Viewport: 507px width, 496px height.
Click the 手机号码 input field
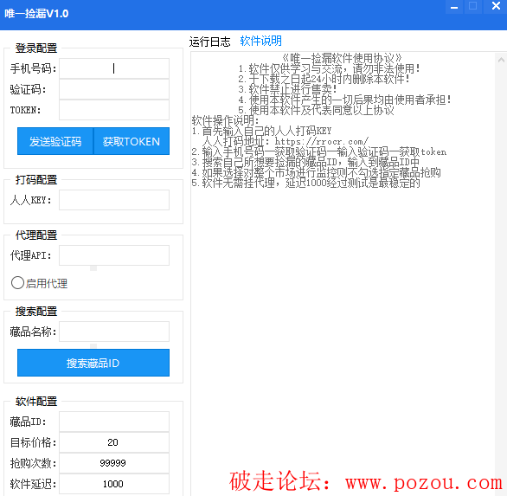point(114,68)
